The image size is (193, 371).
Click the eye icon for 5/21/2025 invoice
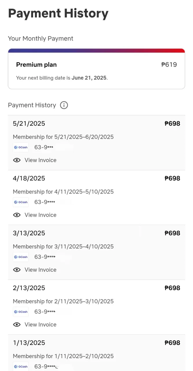tap(17, 160)
